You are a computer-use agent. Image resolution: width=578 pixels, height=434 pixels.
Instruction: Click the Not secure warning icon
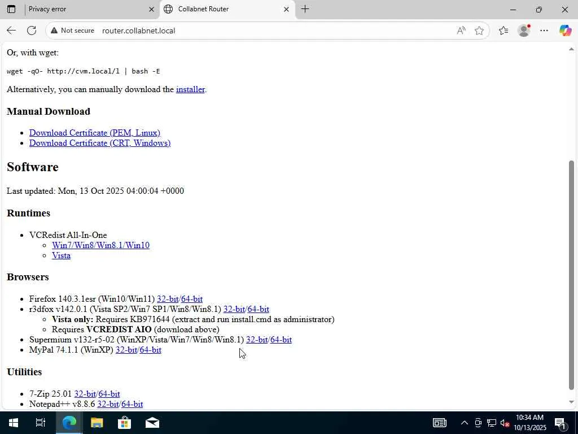[54, 31]
